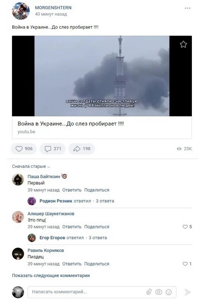Attach a file with the paperclip icon
Screen dimensions: 207x307
click(149, 292)
